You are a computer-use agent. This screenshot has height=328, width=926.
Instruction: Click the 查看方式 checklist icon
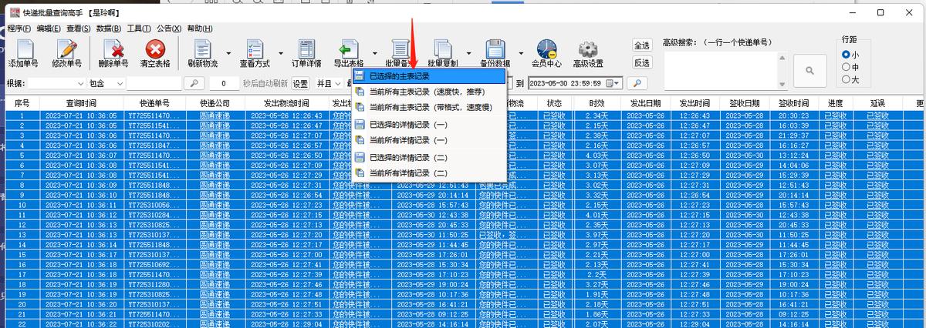click(x=255, y=49)
